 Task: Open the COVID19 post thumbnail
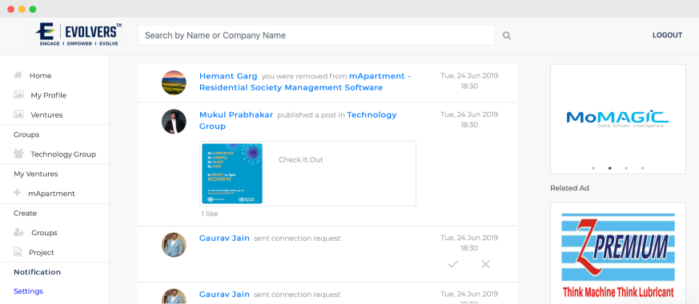[232, 174]
